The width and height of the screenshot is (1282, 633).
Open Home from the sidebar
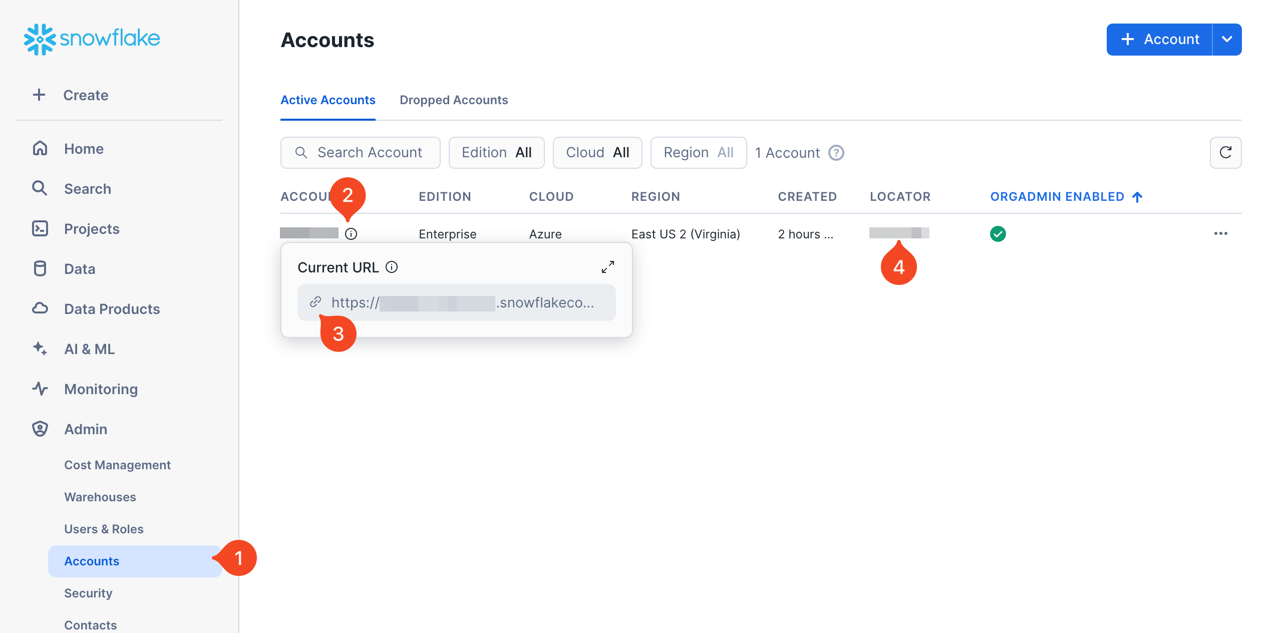(83, 149)
